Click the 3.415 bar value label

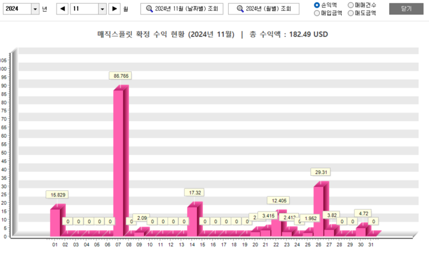(268, 216)
